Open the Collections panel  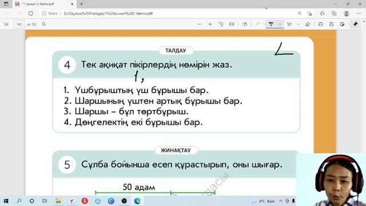click(334, 13)
